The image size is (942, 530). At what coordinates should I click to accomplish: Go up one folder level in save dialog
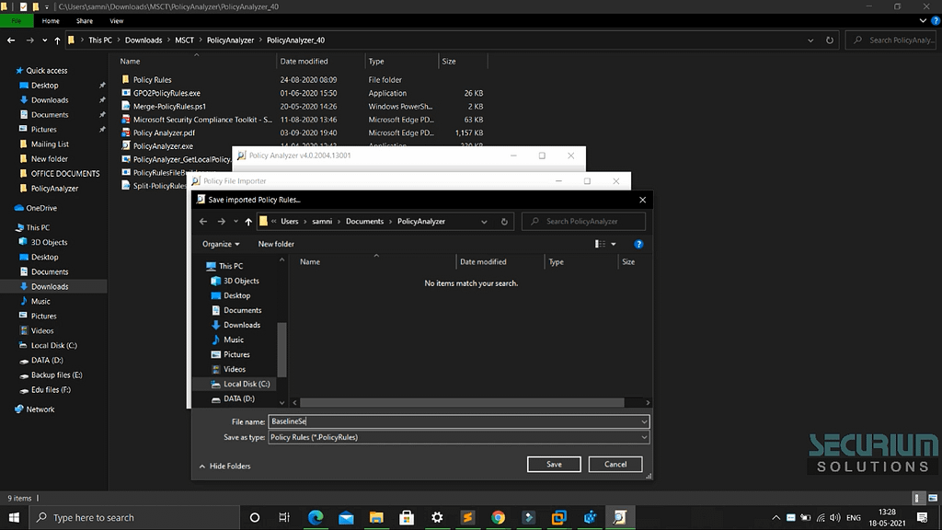point(248,222)
